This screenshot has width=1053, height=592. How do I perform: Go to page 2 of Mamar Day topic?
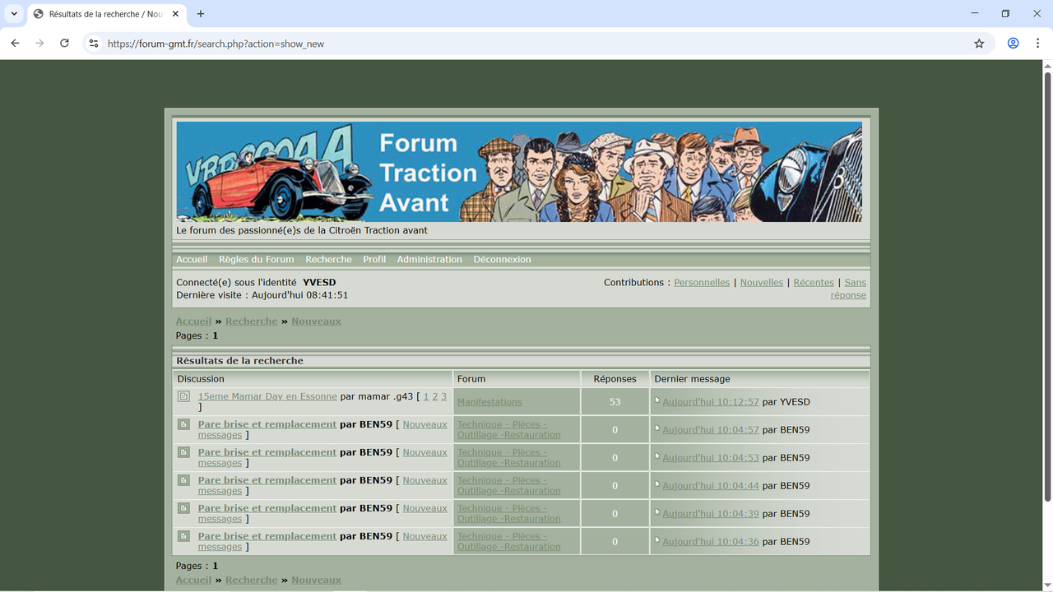point(435,396)
